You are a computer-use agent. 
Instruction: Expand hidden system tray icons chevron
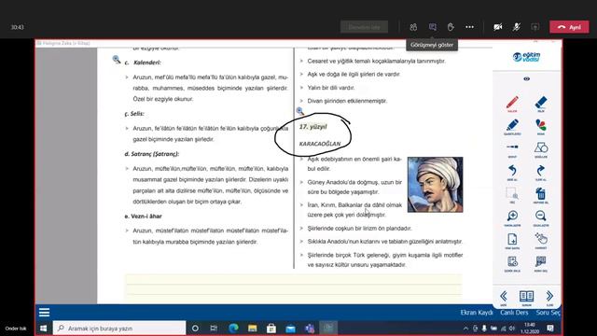(465, 328)
